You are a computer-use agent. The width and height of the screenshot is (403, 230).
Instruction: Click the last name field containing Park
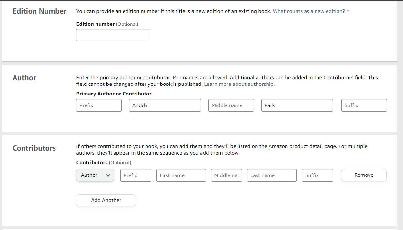(x=297, y=105)
